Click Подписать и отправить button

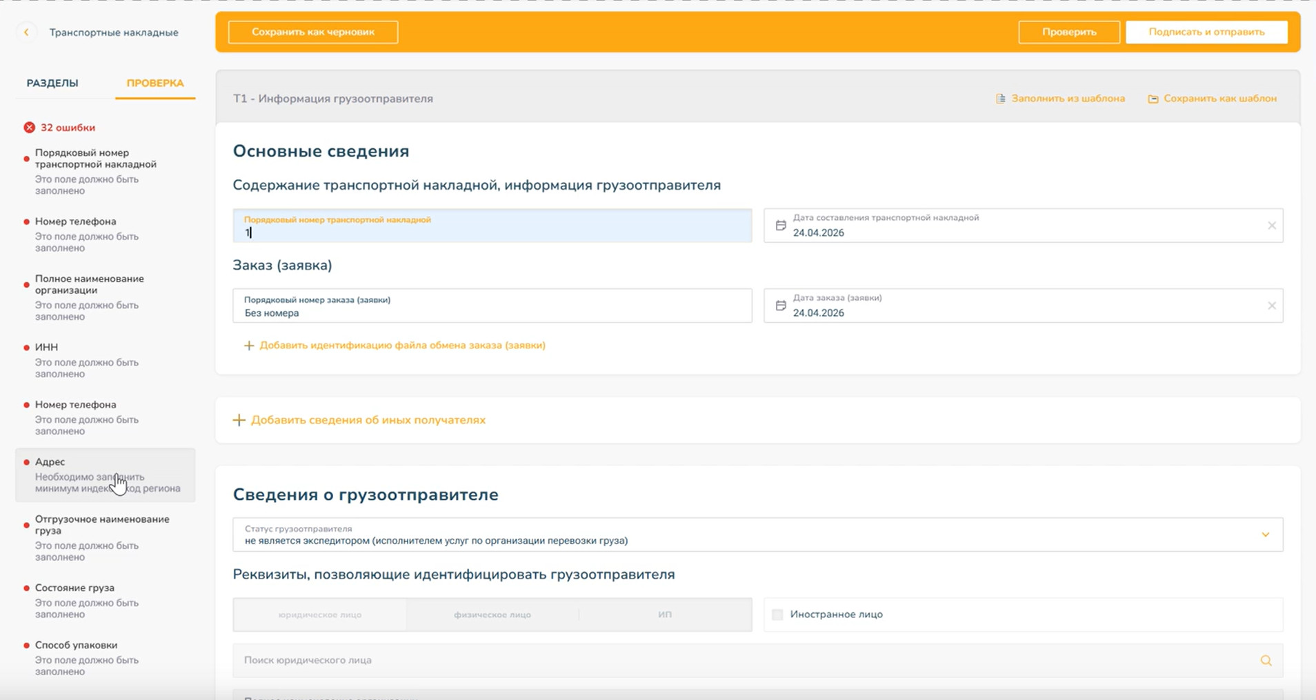click(x=1206, y=32)
